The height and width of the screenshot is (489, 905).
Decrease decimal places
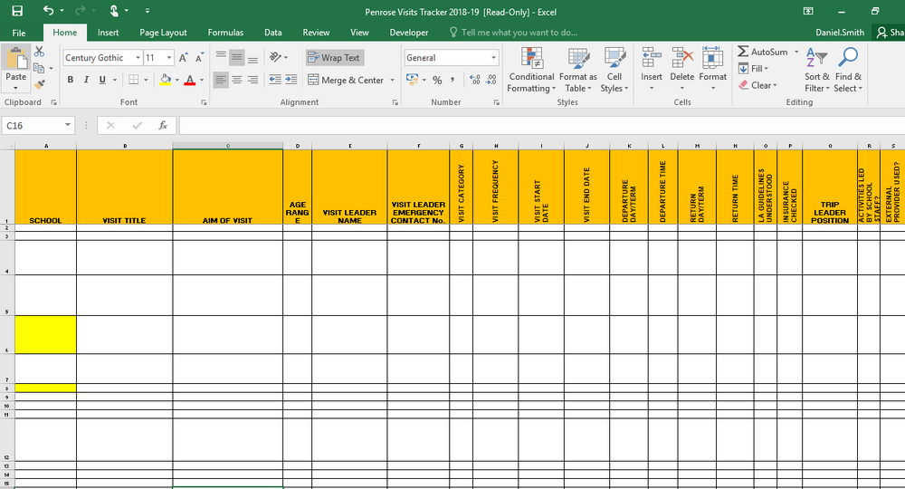(491, 80)
